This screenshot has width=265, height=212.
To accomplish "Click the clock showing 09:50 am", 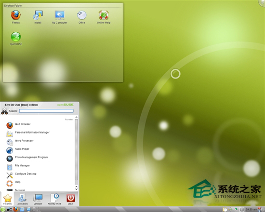I will click(x=252, y=210).
